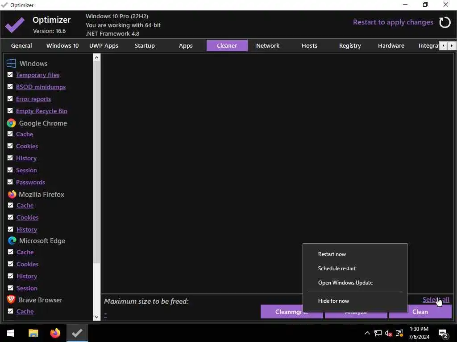
Task: Click Restart to apply changes link
Action: click(x=393, y=22)
